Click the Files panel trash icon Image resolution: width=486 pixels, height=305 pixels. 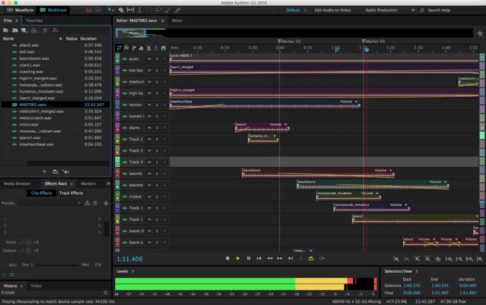click(x=45, y=30)
